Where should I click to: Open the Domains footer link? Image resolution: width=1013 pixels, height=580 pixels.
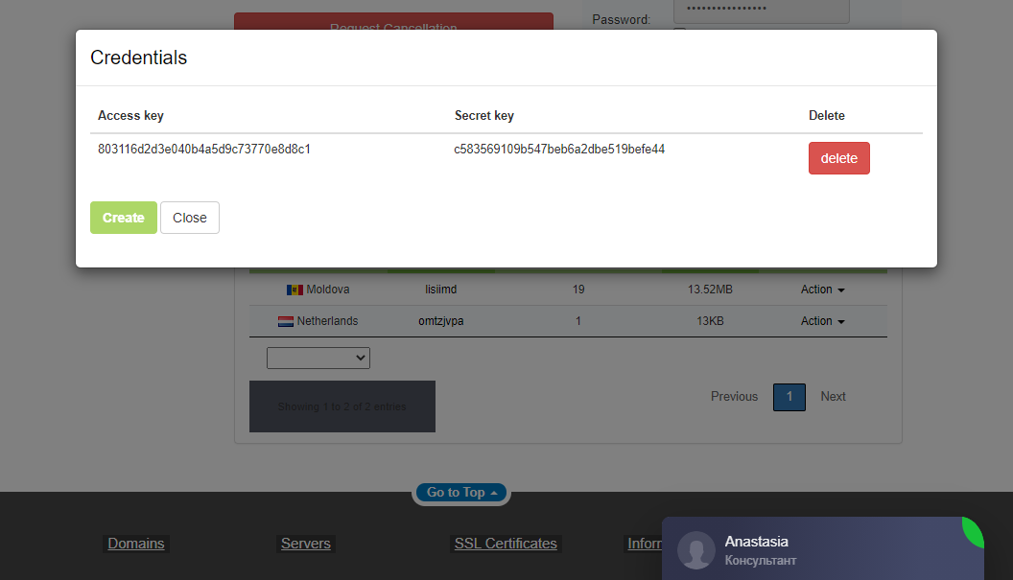click(x=136, y=544)
